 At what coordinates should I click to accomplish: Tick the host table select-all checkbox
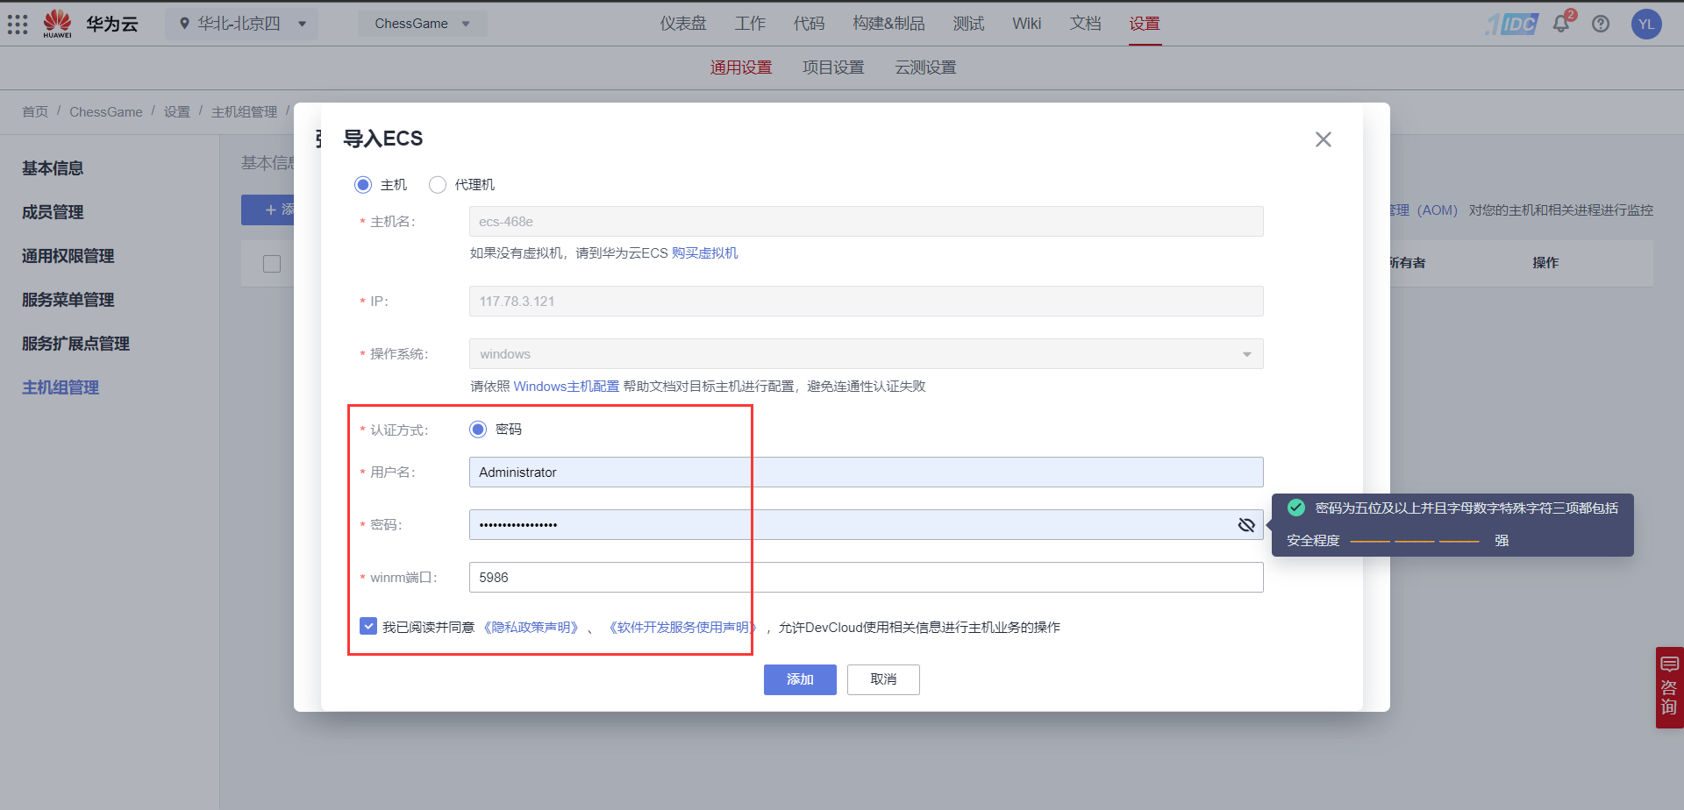tap(272, 264)
